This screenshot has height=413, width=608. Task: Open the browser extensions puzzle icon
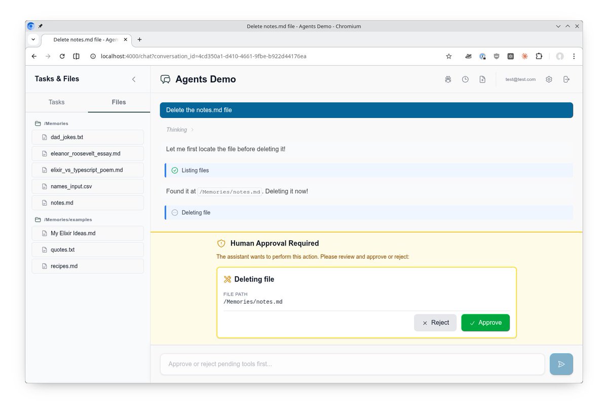(x=539, y=56)
